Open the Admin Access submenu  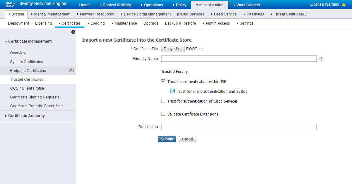[216, 23]
